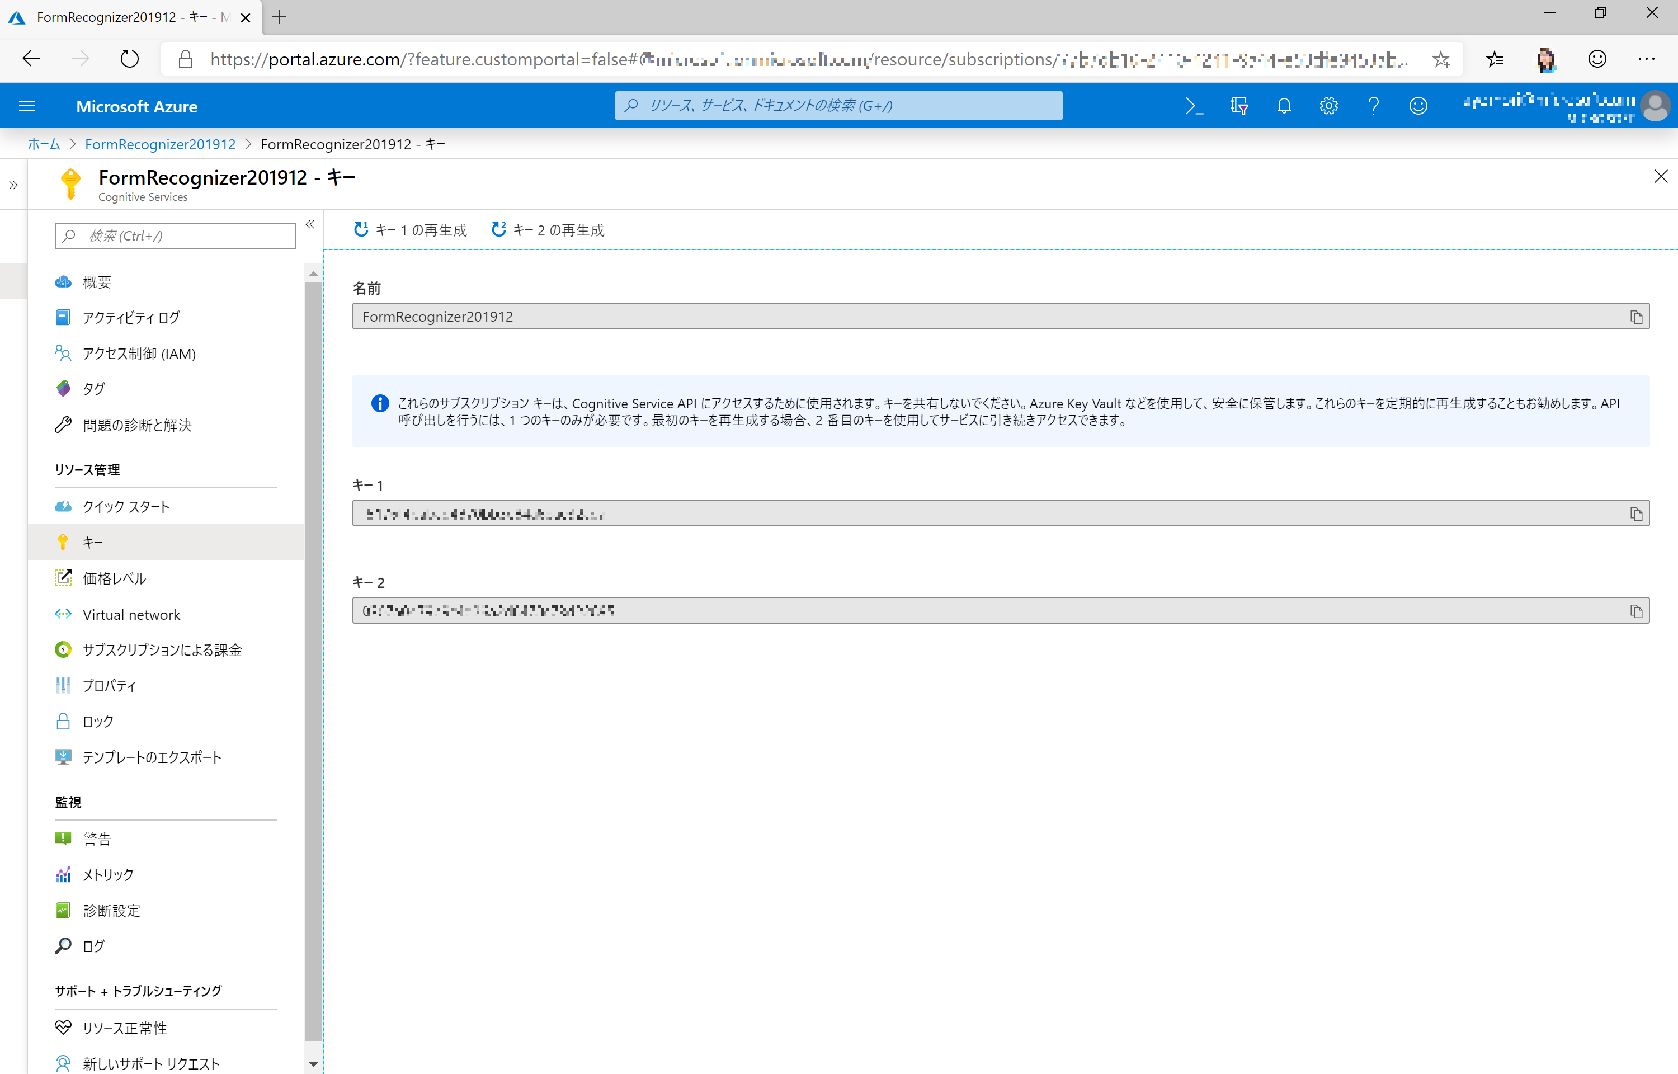Copy the resource name FormRecognizer201912
Image resolution: width=1678 pixels, height=1074 pixels.
point(1635,317)
